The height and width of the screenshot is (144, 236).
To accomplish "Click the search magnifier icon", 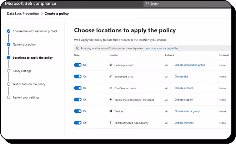I will [147, 4].
